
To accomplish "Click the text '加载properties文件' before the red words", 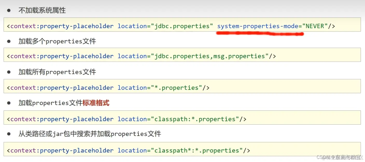I will click(51, 103).
